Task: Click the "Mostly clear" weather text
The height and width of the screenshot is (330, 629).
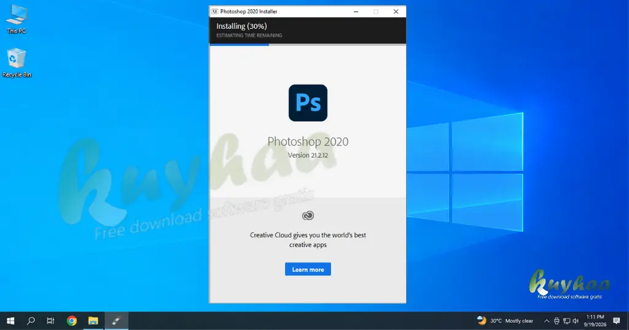Action: tap(519, 321)
